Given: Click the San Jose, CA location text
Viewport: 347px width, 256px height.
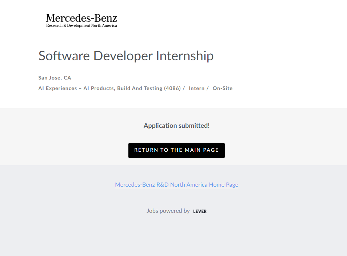Looking at the screenshot, I should pyautogui.click(x=55, y=78).
